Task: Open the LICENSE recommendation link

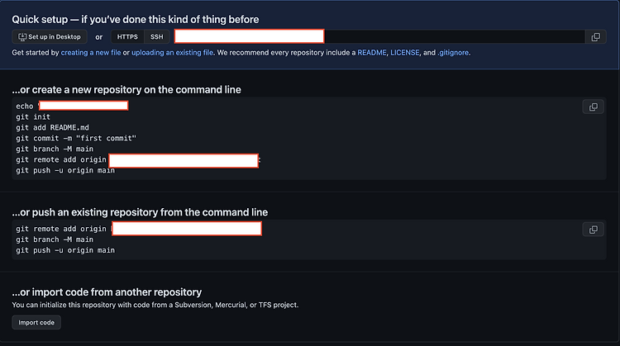Action: coord(404,53)
